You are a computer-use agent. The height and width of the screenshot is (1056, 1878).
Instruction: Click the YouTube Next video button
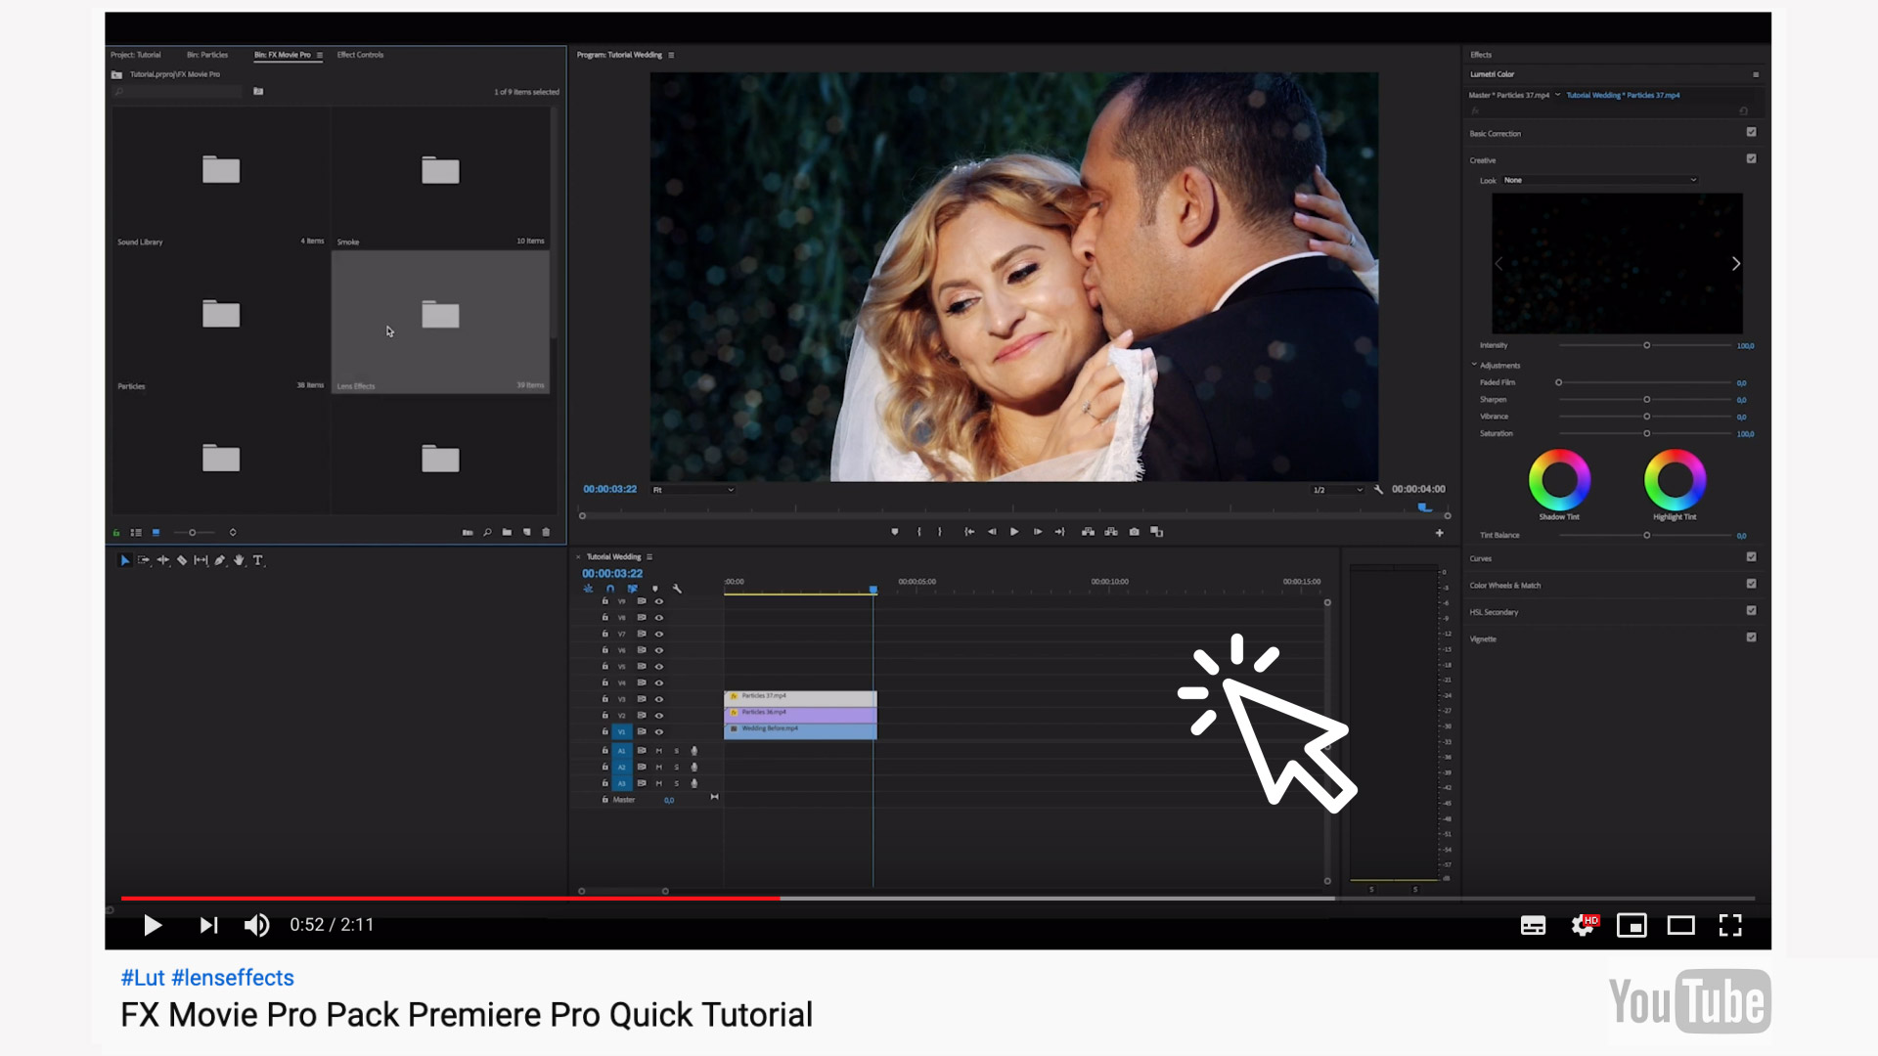tap(208, 925)
